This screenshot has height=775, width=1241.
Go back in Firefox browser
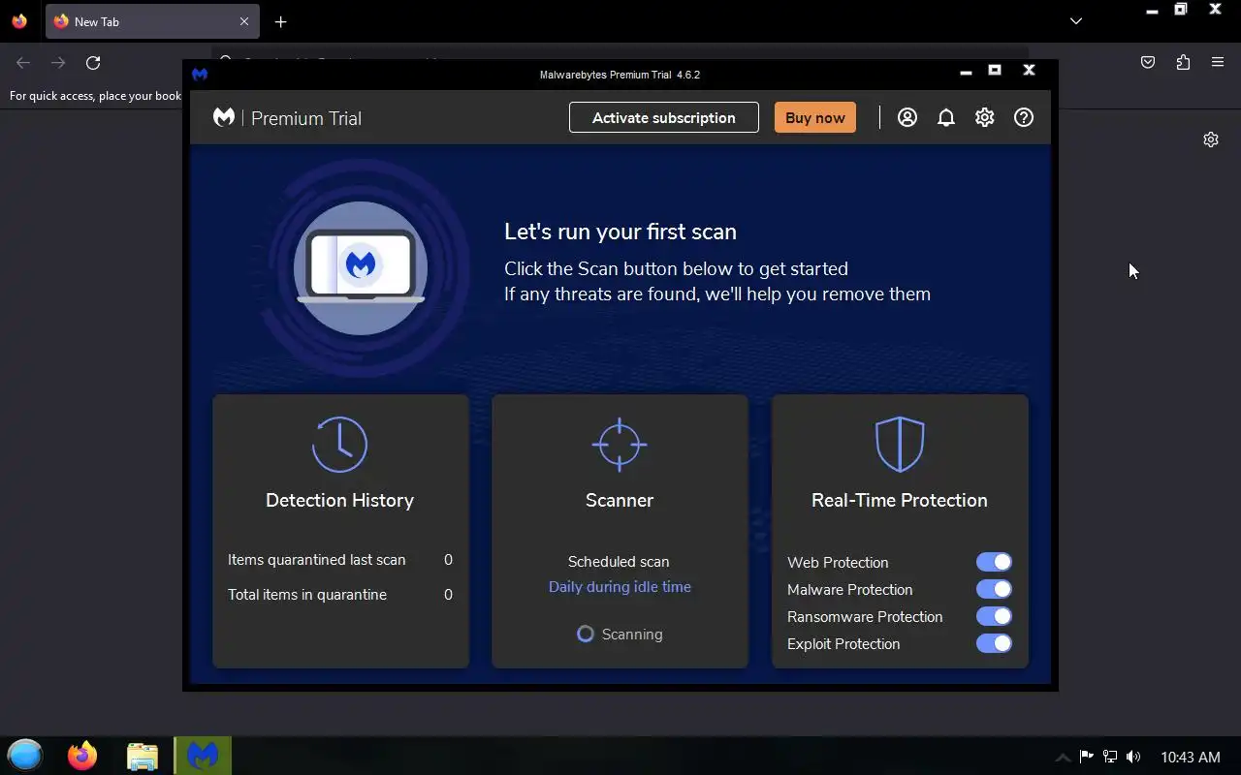(23, 63)
